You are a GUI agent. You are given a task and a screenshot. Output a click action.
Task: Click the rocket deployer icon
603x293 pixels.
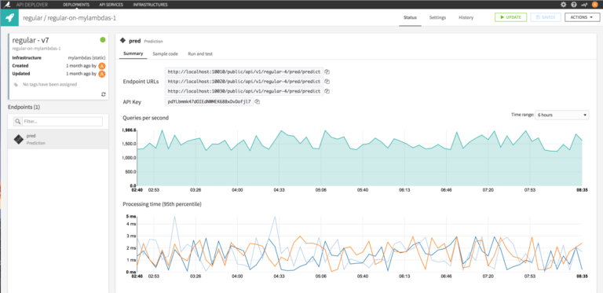[x=9, y=18]
